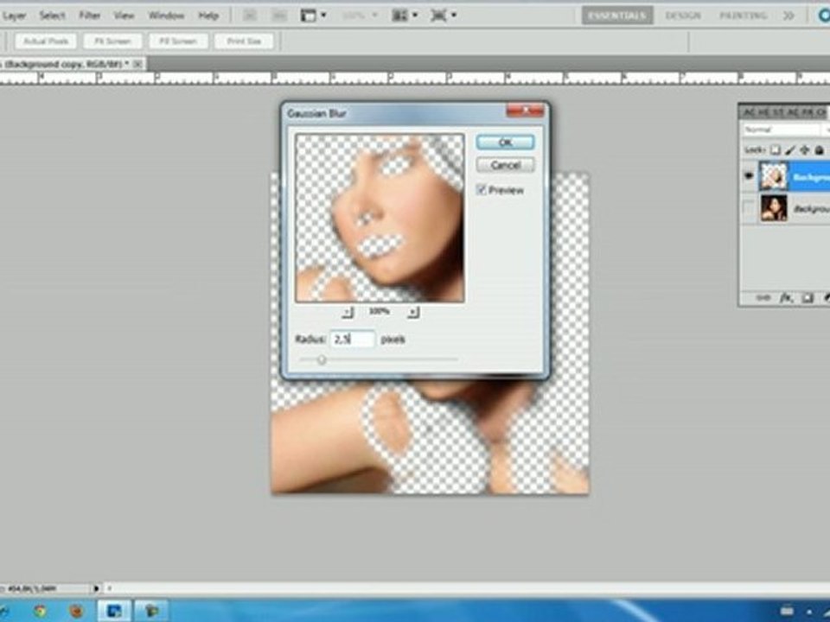
Task: Select the Background copy document tab
Action: (65, 64)
